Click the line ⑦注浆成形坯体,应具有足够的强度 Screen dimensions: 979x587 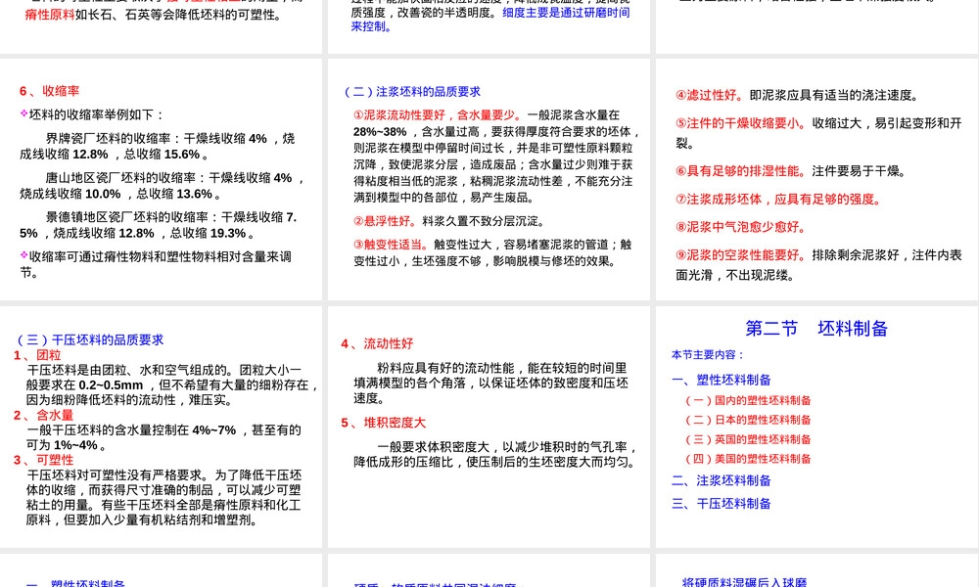778,200
